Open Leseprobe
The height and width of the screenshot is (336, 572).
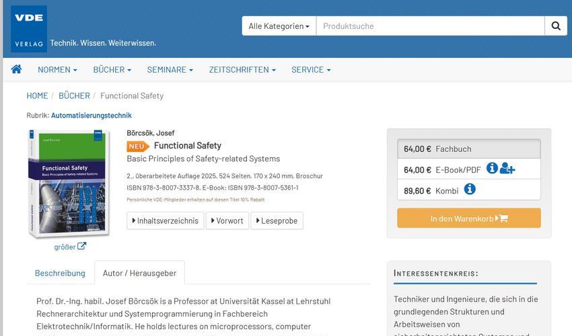pos(277,220)
